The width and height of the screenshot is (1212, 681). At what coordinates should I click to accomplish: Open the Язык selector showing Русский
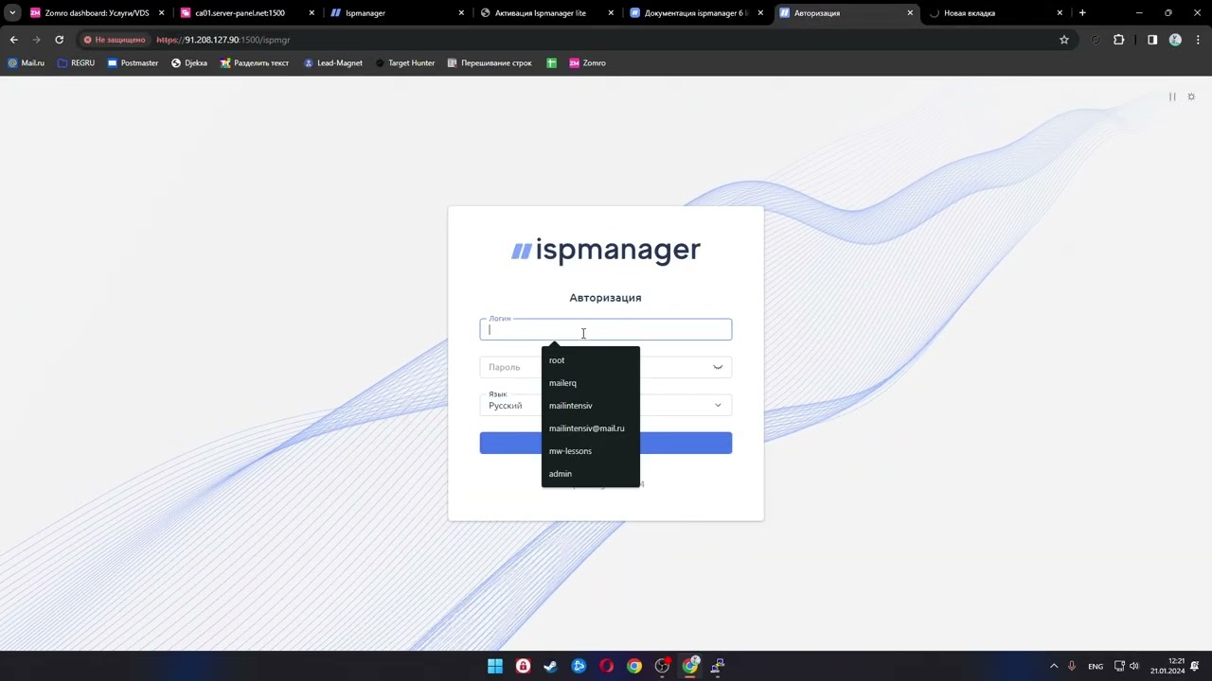[605, 405]
